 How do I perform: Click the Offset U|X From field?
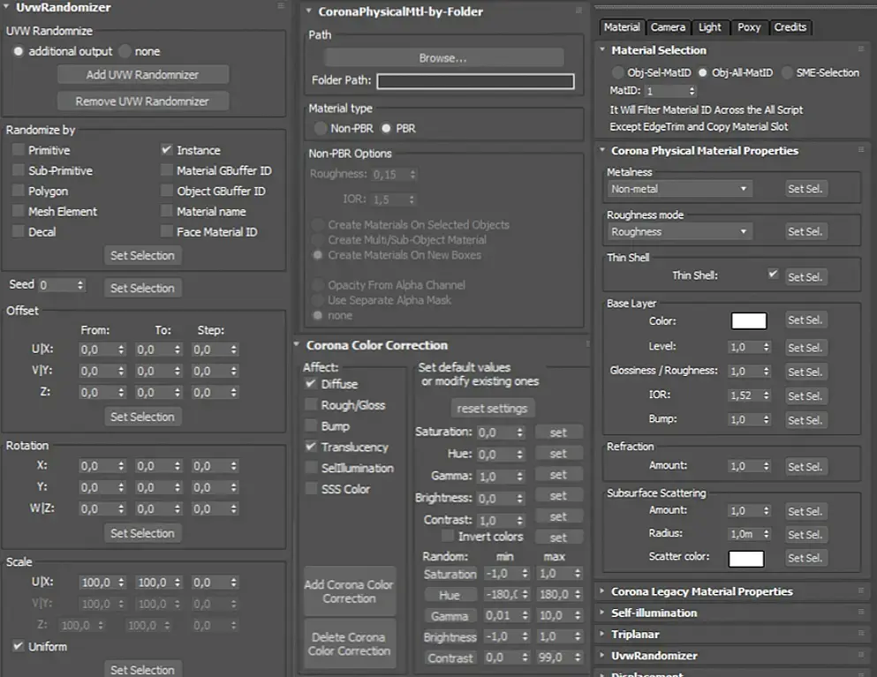(x=97, y=350)
